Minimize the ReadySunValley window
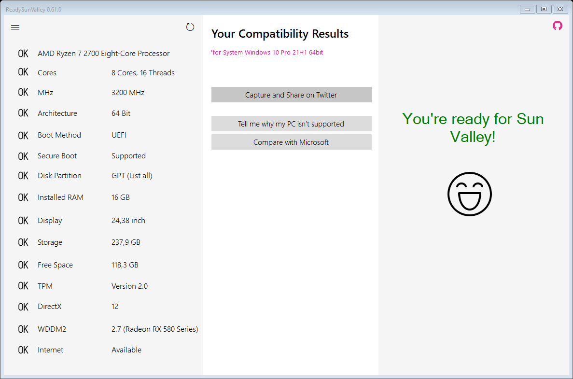Image resolution: width=573 pixels, height=379 pixels. pyautogui.click(x=527, y=9)
